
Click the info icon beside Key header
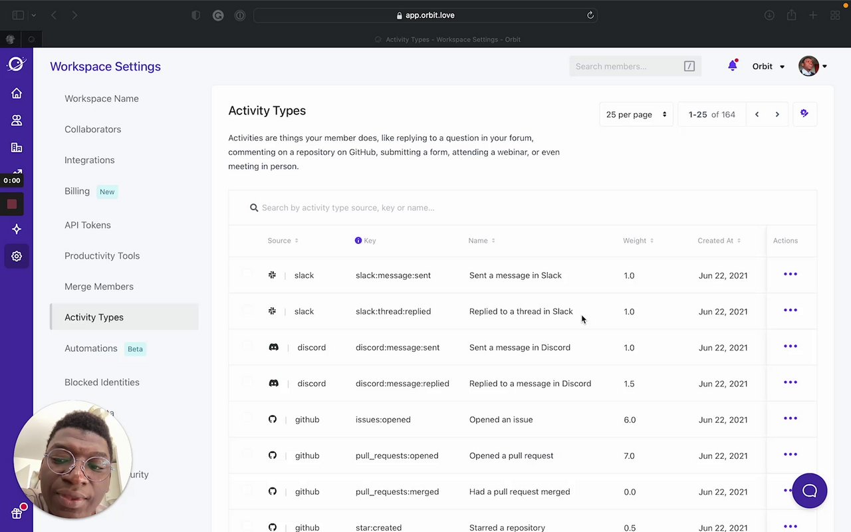tap(358, 241)
